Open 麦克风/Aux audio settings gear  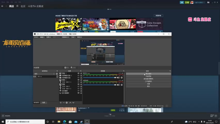[x=122, y=78]
